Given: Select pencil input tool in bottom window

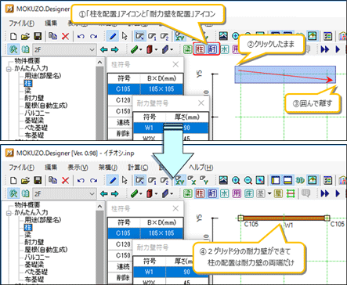Looking at the screenshot, I should (x=113, y=180).
